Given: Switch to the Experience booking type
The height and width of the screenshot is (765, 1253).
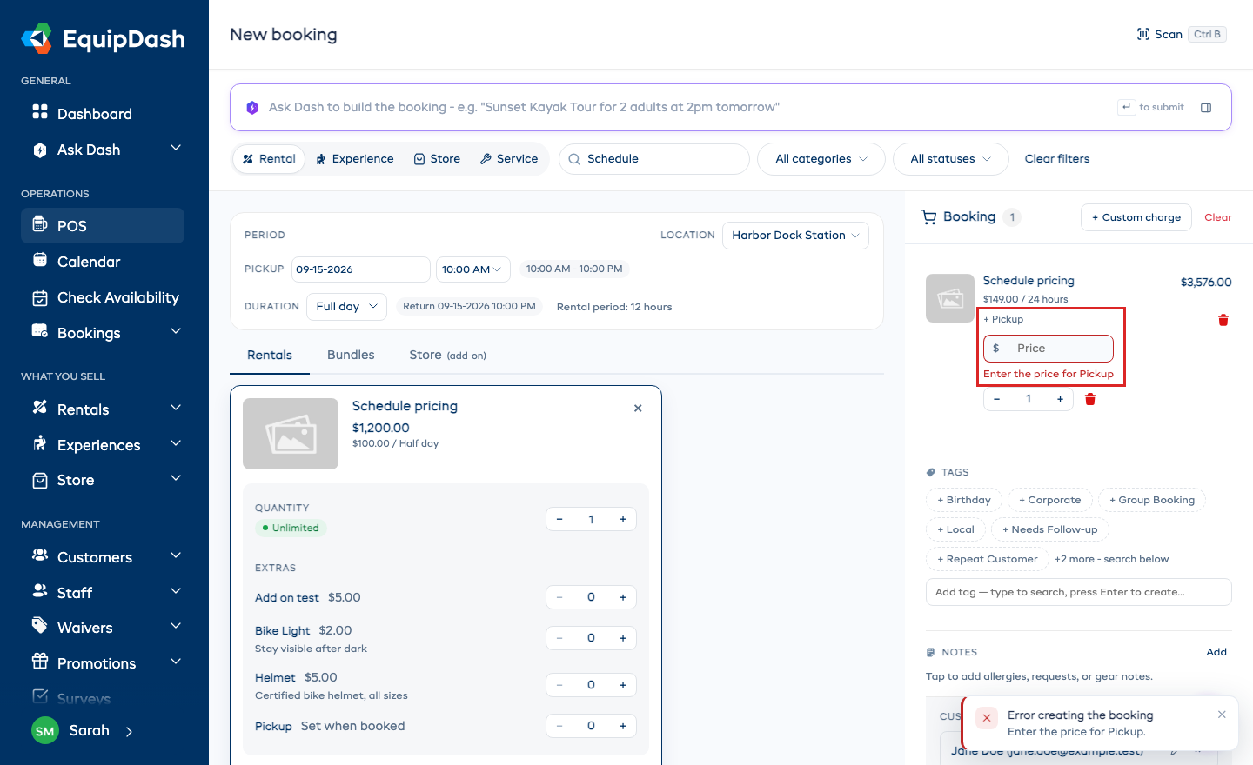Looking at the screenshot, I should (x=355, y=159).
